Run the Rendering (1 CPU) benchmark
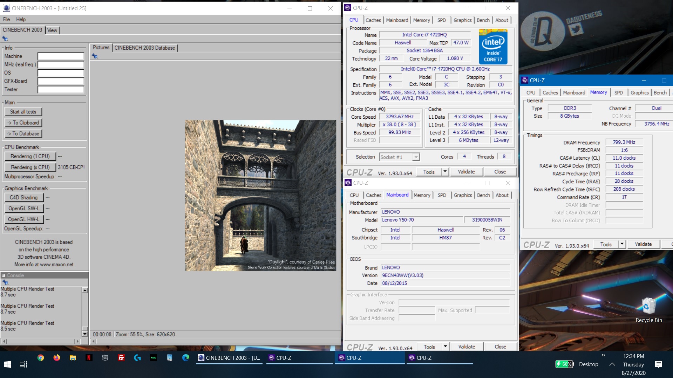 pyautogui.click(x=30, y=156)
